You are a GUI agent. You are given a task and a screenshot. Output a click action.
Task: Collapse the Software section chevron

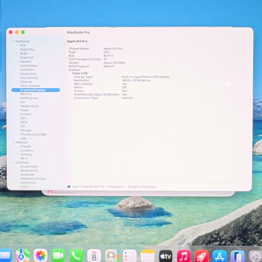tap(14, 162)
